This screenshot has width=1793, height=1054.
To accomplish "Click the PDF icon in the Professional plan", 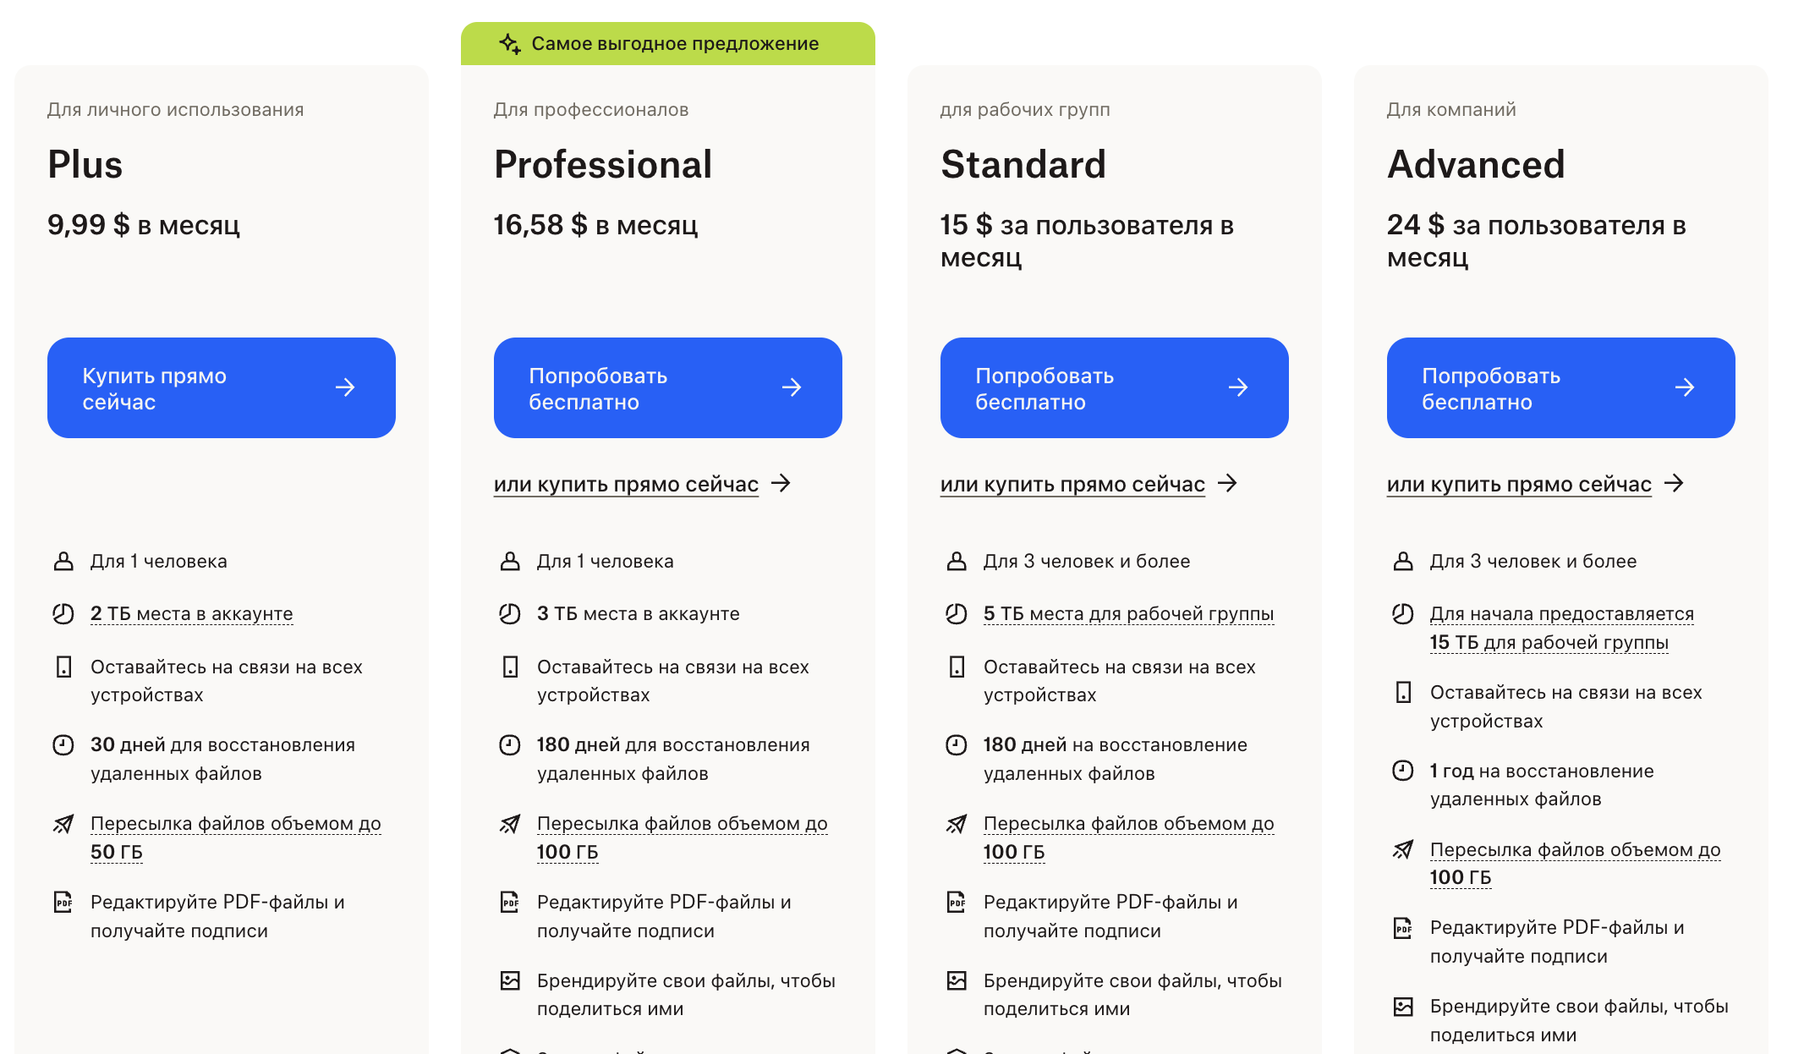I will (x=509, y=902).
